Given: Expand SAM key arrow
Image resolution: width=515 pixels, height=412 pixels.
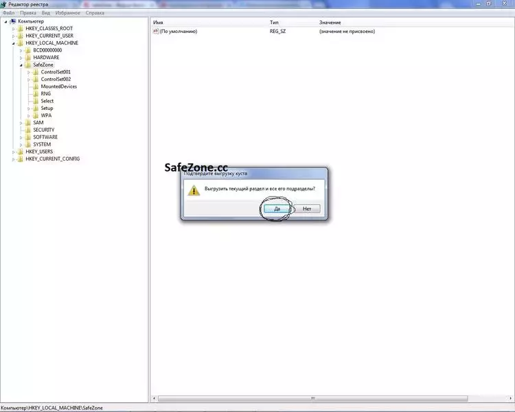Looking at the screenshot, I should pyautogui.click(x=21, y=123).
